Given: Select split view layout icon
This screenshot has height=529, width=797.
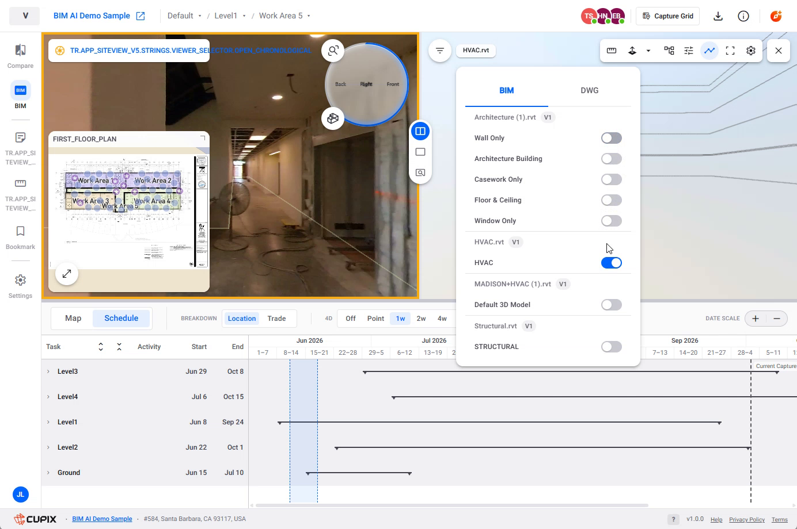Looking at the screenshot, I should click(420, 131).
